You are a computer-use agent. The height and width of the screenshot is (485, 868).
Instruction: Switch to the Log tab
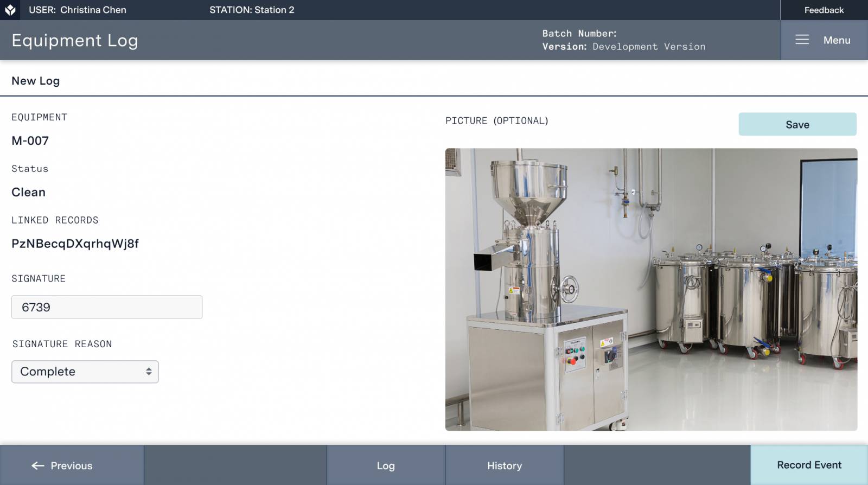[386, 465]
